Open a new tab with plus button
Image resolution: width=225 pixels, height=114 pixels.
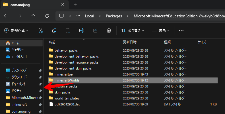point(75,5)
